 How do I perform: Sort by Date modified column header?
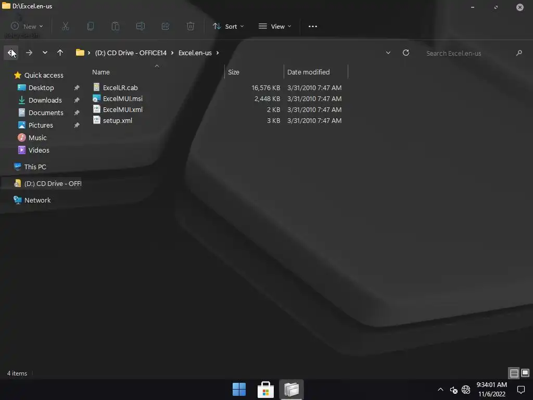[x=308, y=72]
